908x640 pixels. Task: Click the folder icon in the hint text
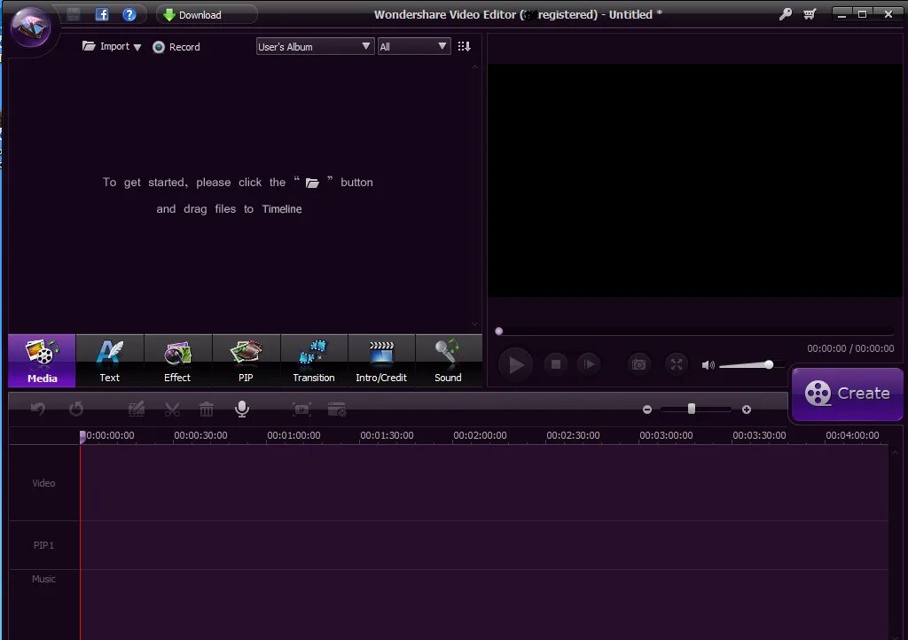pyautogui.click(x=312, y=183)
